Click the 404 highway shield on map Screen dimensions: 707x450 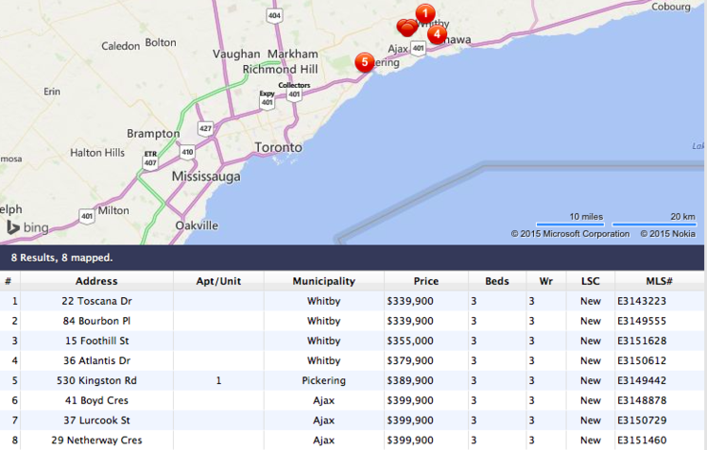(x=275, y=16)
